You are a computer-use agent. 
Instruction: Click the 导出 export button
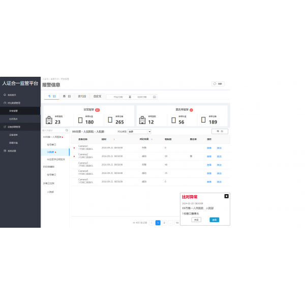(x=220, y=131)
